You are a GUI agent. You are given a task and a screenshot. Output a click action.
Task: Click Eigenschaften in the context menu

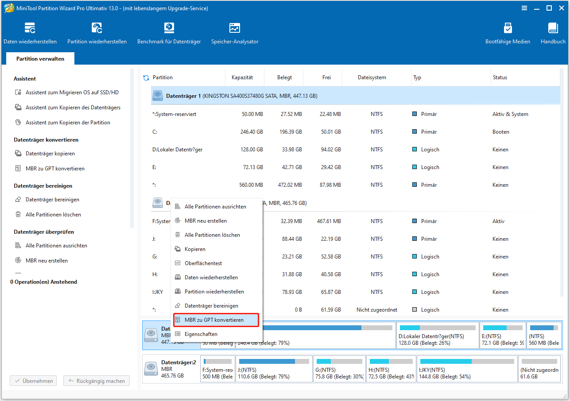[x=201, y=334]
